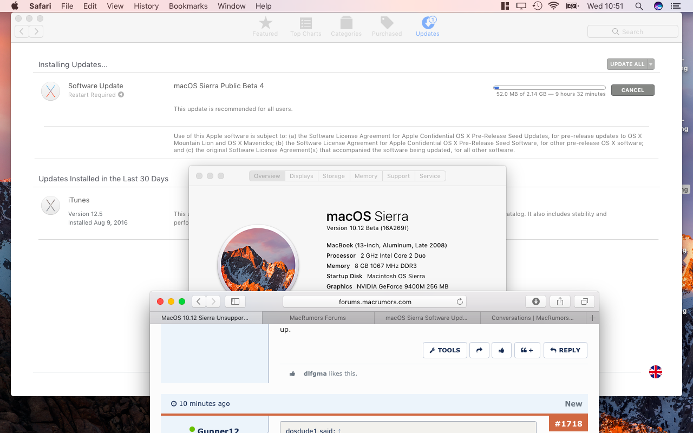Open Top Charts in App Store toolbar
693x433 pixels.
(x=305, y=26)
